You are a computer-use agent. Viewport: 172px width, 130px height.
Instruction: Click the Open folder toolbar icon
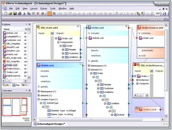[10, 14]
